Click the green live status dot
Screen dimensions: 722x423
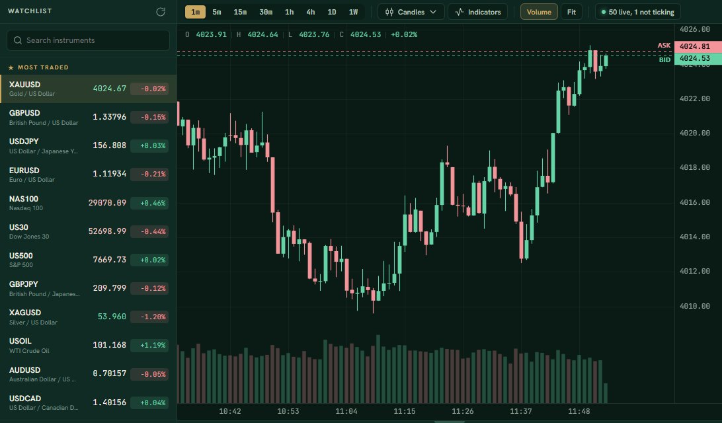(603, 12)
